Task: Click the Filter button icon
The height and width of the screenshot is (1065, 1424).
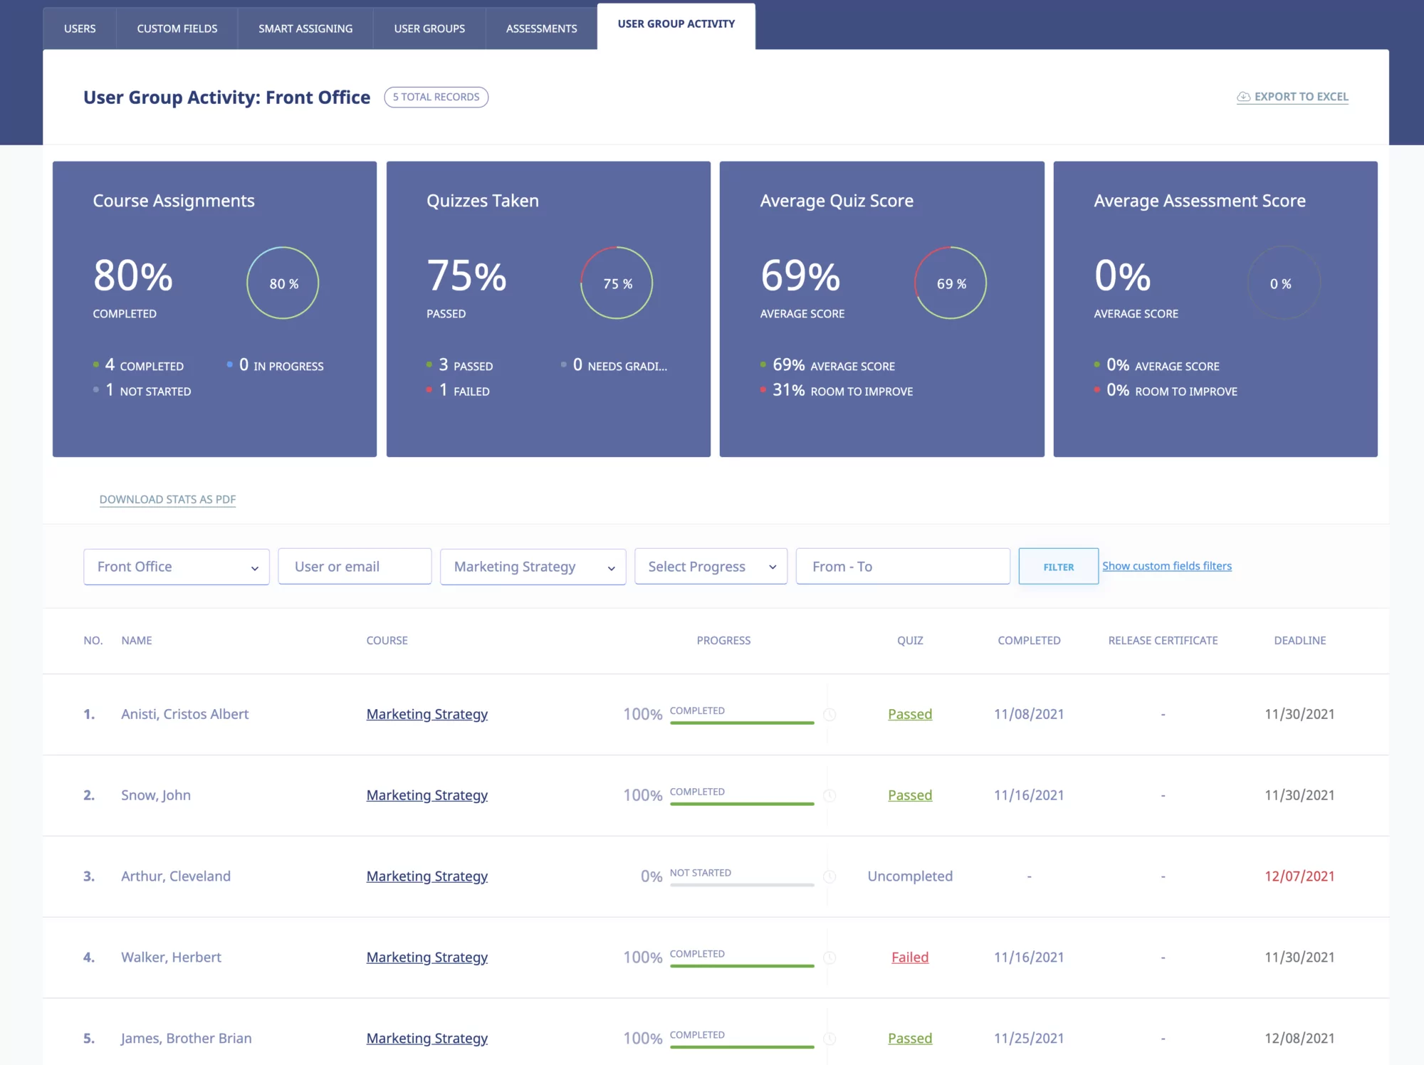Action: coord(1057,566)
